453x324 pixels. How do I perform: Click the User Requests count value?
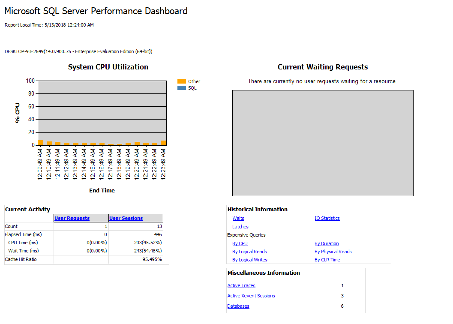[x=106, y=226]
